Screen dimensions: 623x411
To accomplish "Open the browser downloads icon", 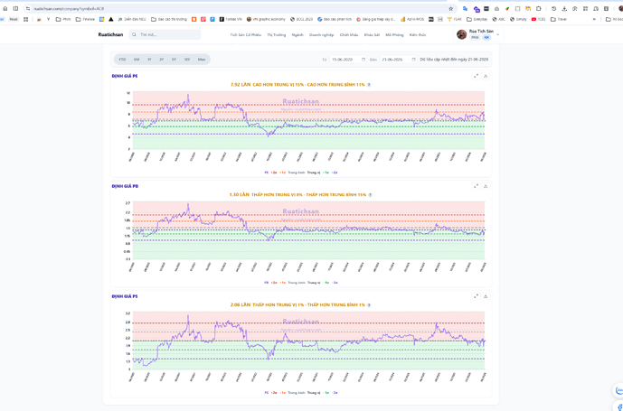I will 564,8.
